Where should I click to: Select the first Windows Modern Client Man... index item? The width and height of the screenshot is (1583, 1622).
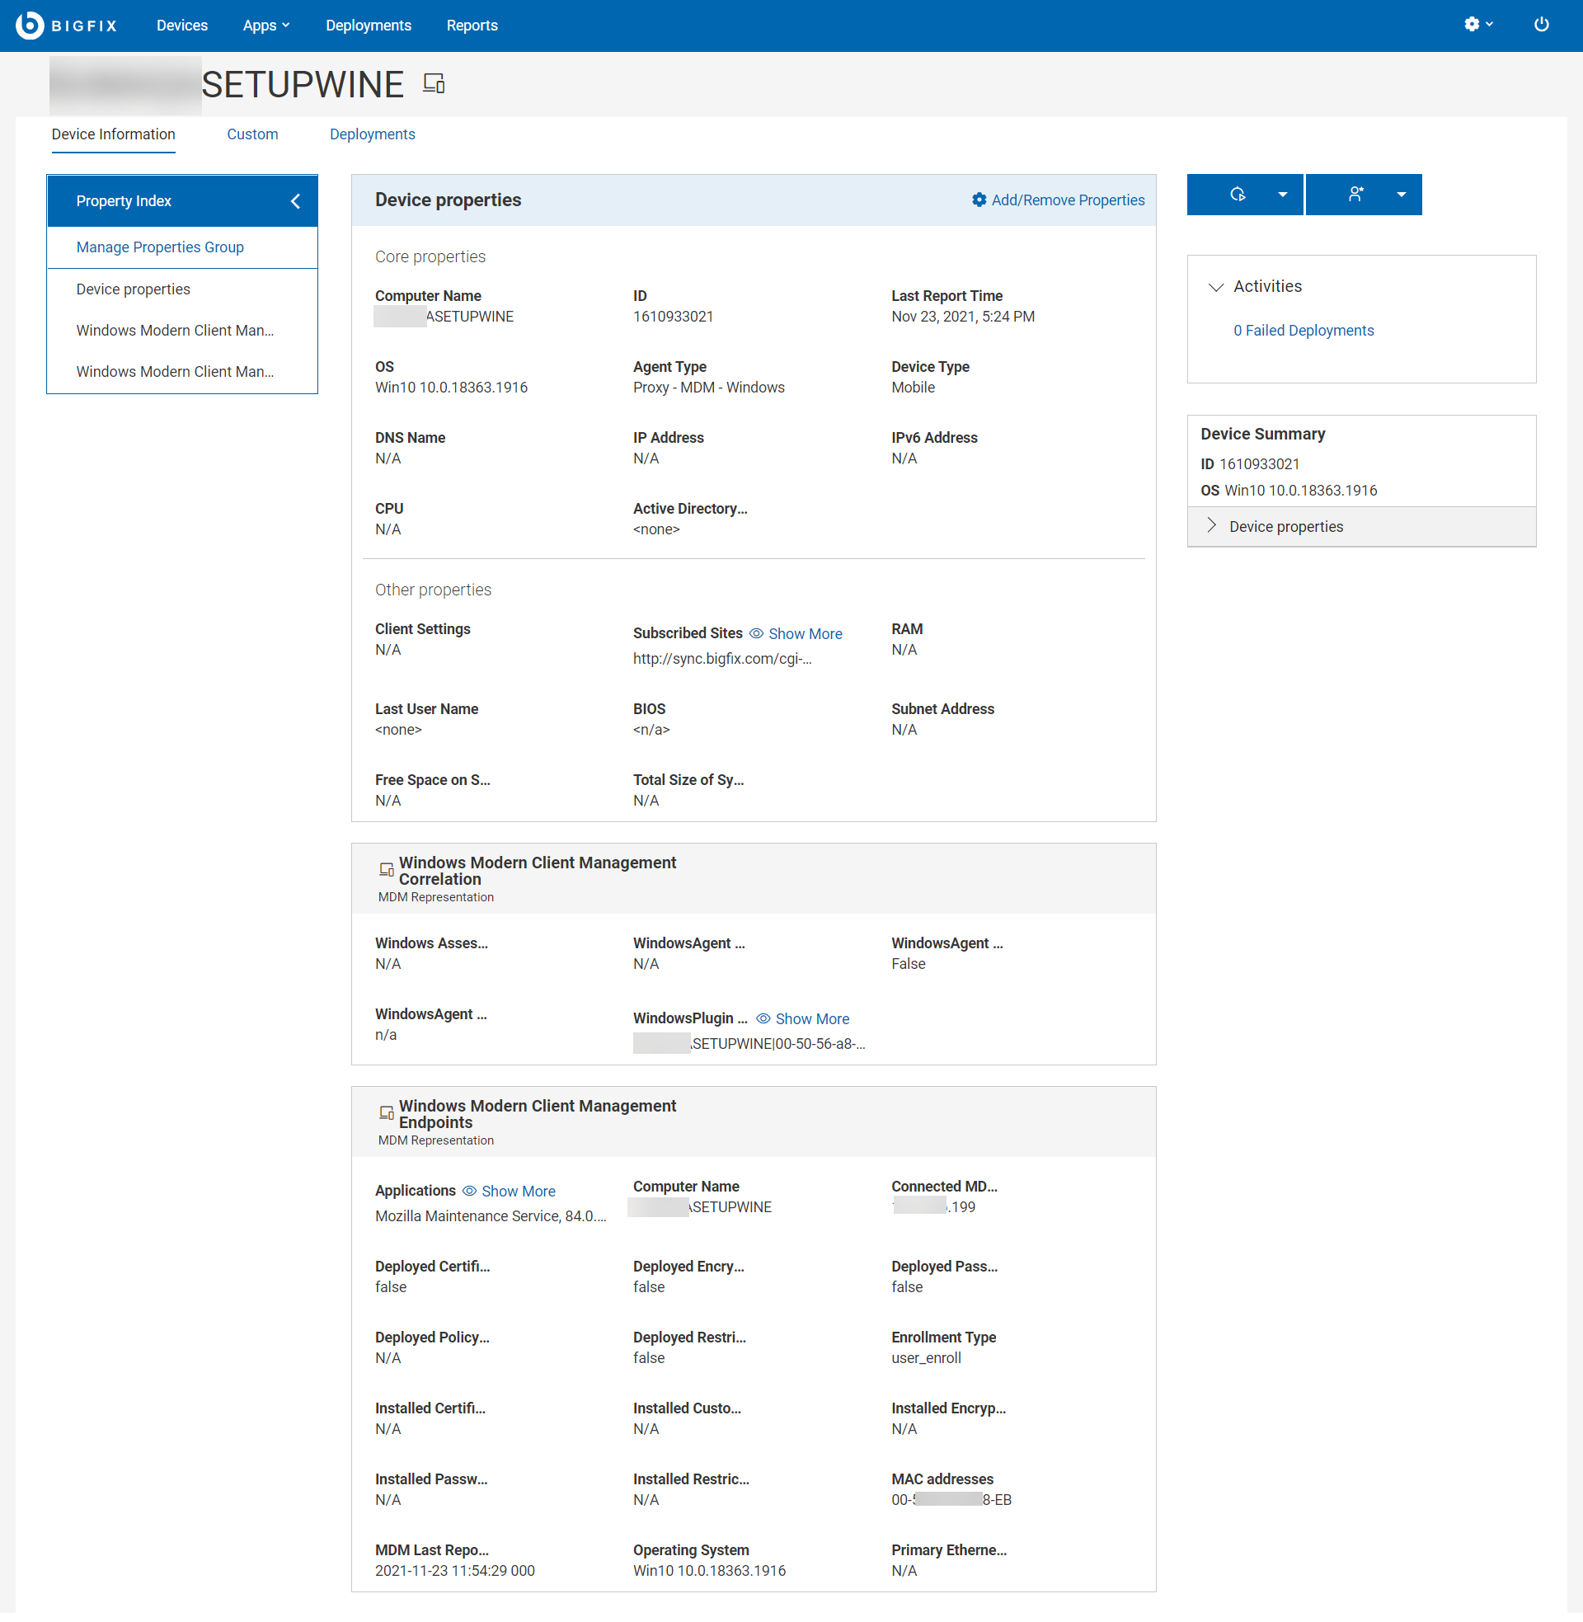[175, 330]
